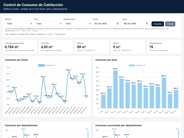This screenshot has height=138, width=184.
Task: Click the 571 m³ data point on line chart
Action: pyautogui.click(x=83, y=76)
